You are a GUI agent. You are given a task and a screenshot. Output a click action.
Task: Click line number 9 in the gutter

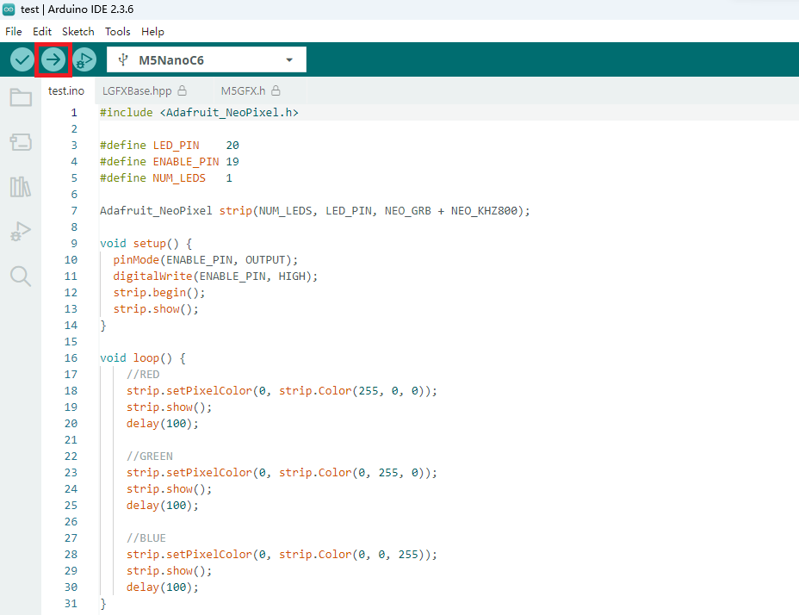click(x=74, y=244)
